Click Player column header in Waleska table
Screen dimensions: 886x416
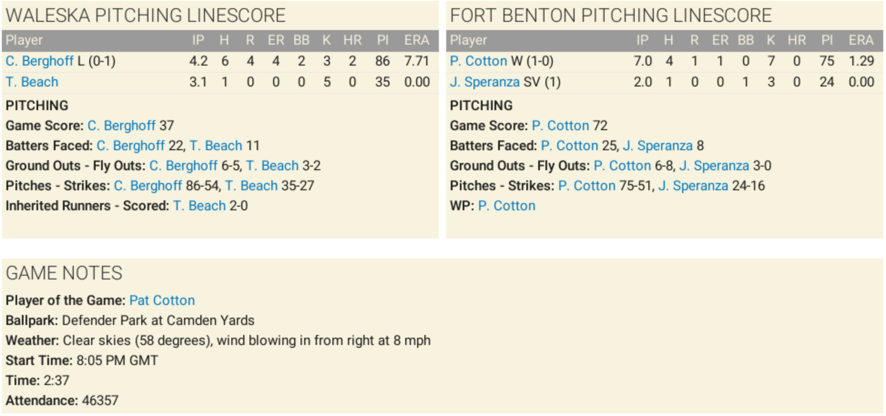24,41
